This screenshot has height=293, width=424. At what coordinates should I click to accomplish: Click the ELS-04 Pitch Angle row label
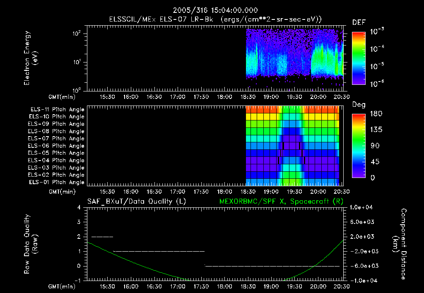pyautogui.click(x=56, y=161)
